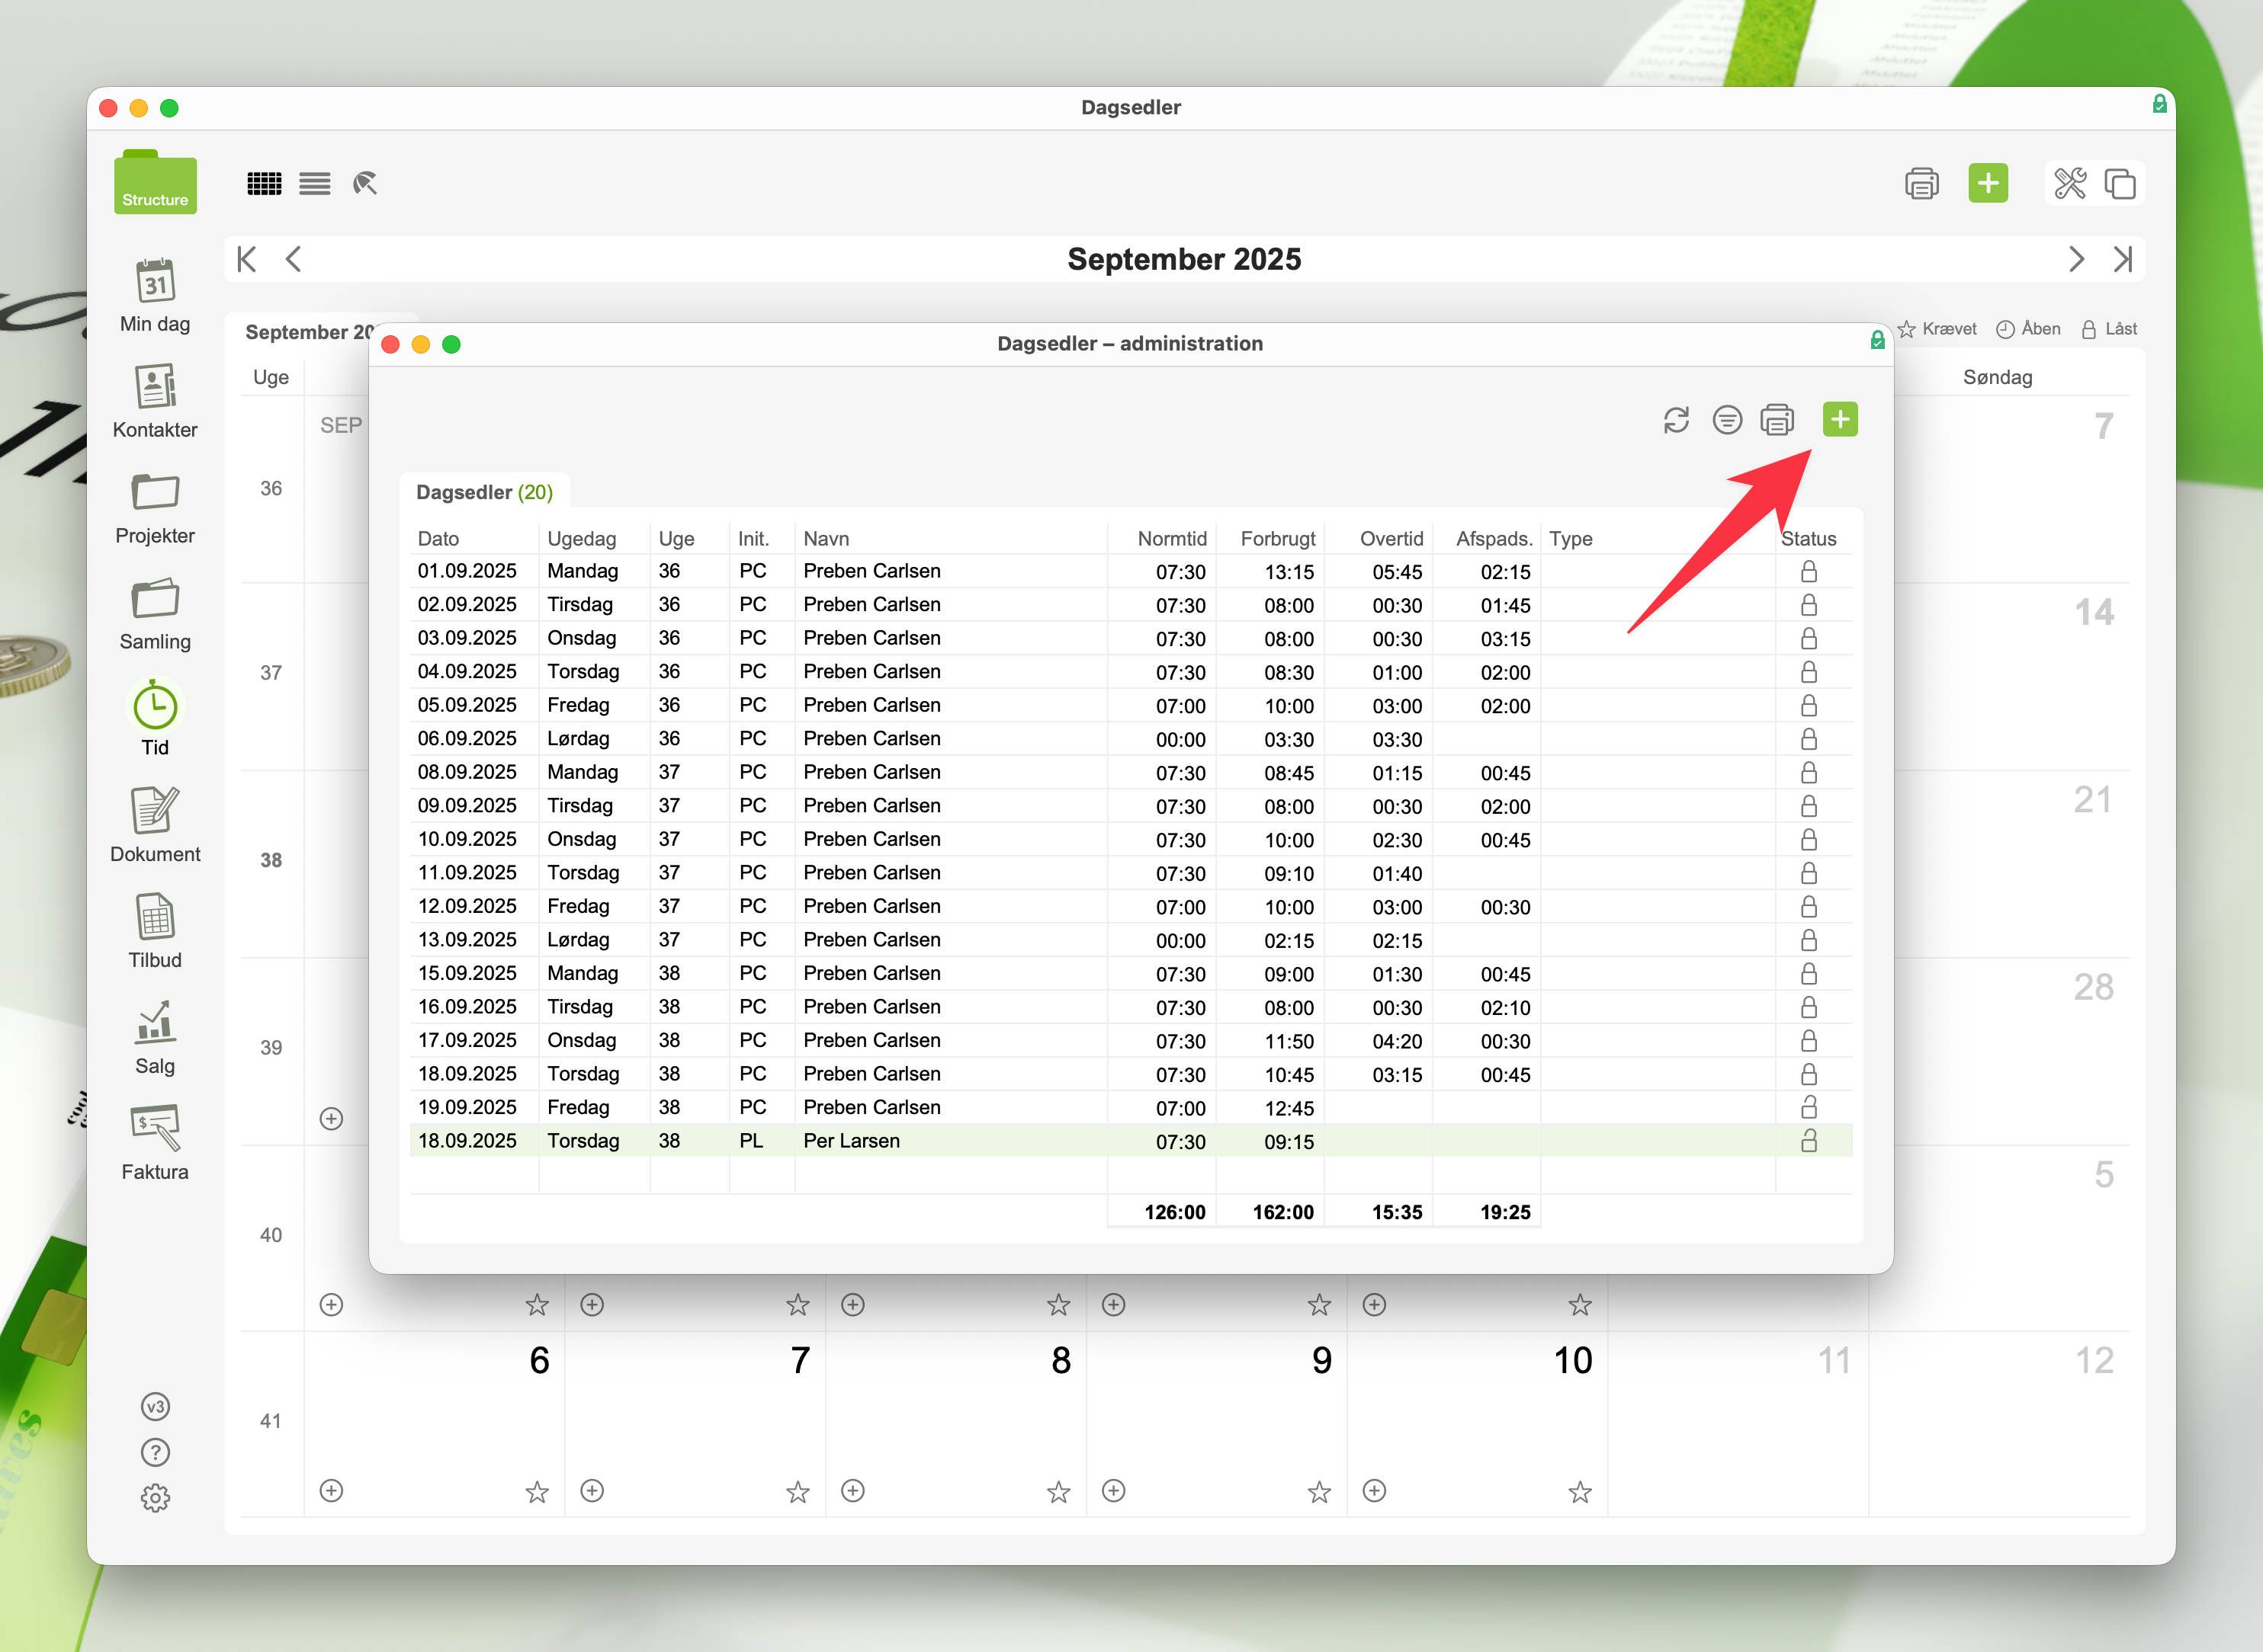This screenshot has height=1652, width=2263.
Task: Toggle lock on 01.09.2025 entry
Action: (1809, 572)
